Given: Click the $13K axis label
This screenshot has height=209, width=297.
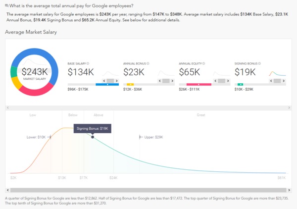Looking at the screenshot, I should [62, 178].
